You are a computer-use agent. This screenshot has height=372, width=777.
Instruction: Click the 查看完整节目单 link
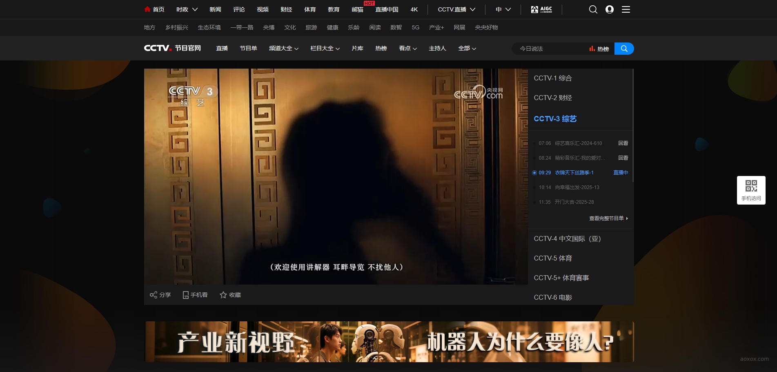pyautogui.click(x=606, y=218)
